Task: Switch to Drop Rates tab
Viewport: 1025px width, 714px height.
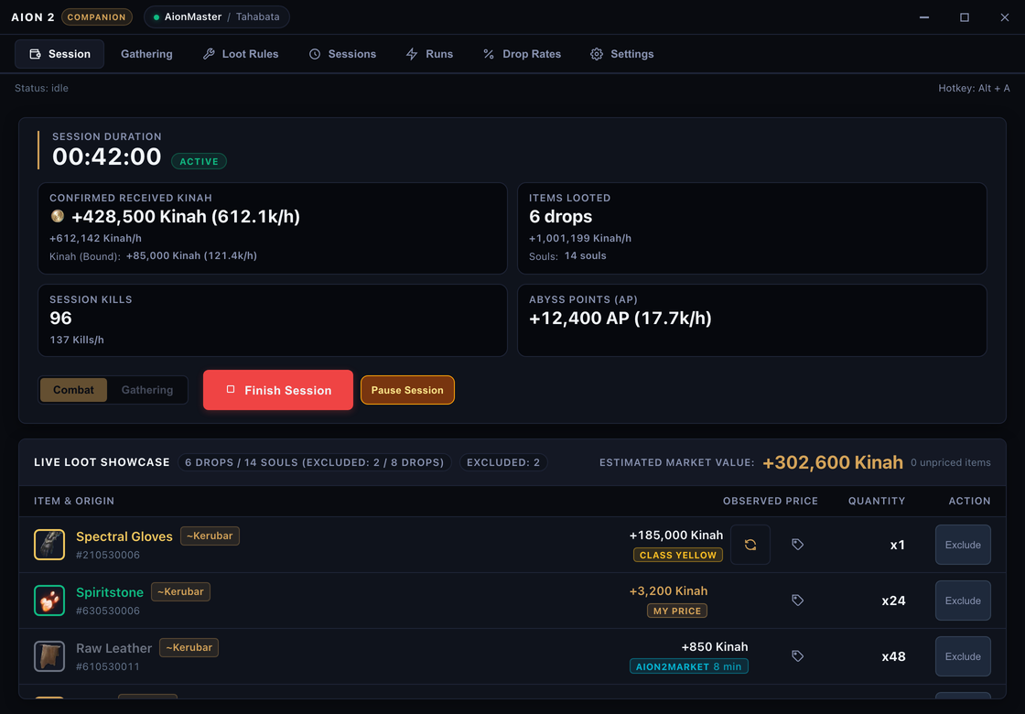Action: [522, 54]
